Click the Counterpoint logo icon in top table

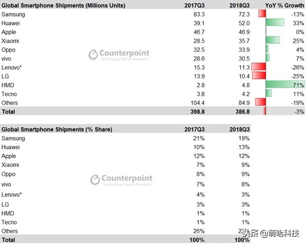pos(93,55)
